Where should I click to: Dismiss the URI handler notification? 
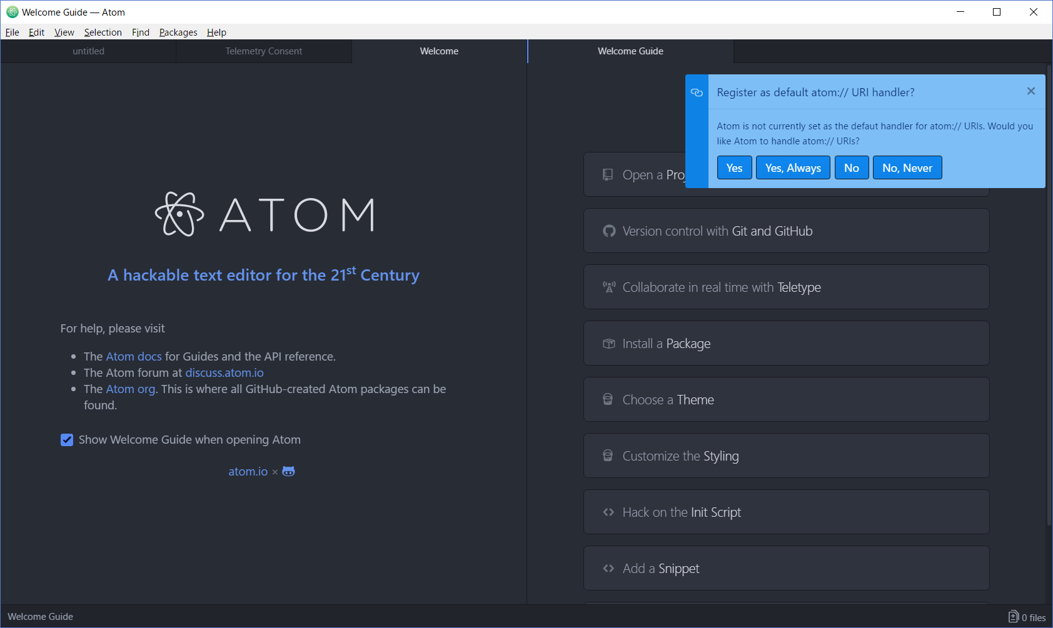click(1030, 91)
